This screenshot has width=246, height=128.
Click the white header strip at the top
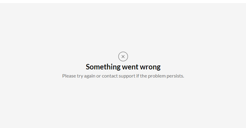tap(123, 2)
